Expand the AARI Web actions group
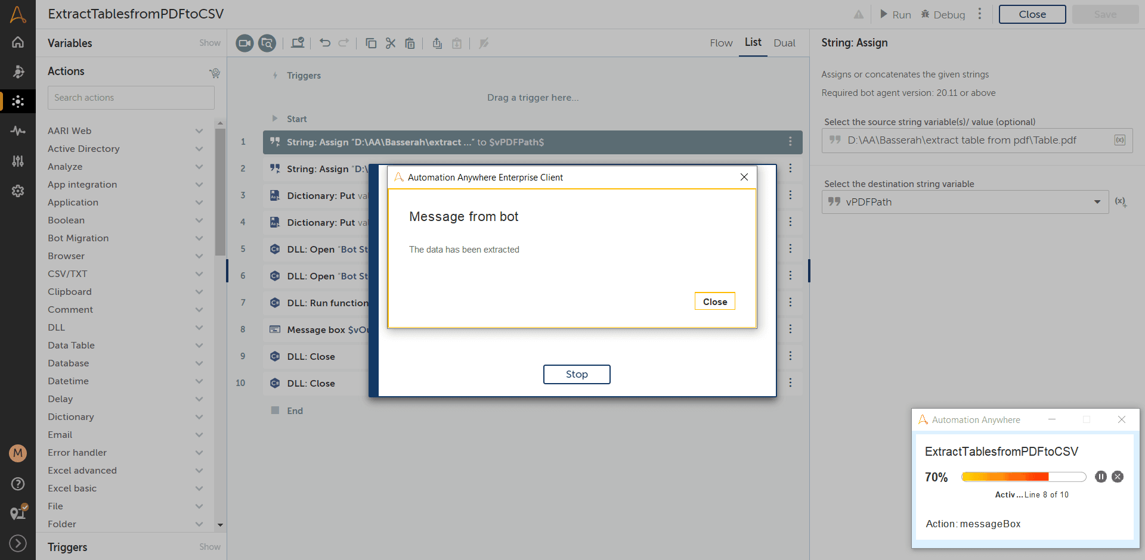 tap(199, 131)
